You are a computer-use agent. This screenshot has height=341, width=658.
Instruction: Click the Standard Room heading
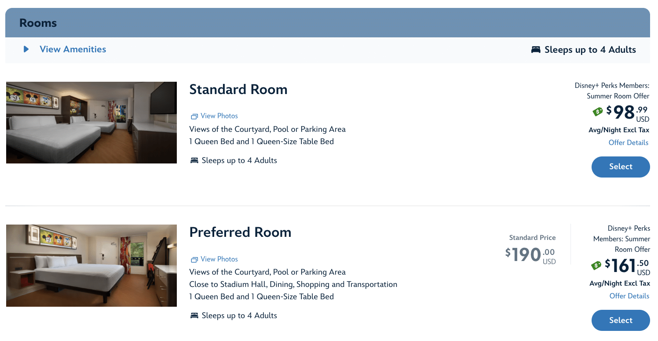(x=238, y=90)
